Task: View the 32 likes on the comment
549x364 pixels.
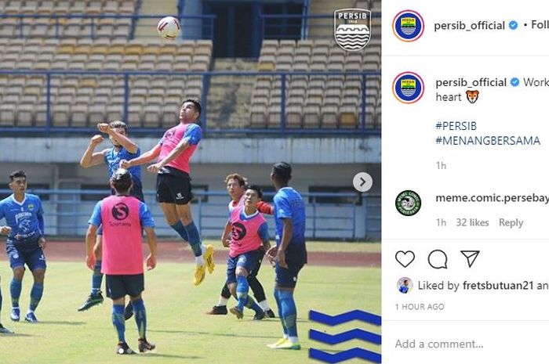Action: (472, 222)
